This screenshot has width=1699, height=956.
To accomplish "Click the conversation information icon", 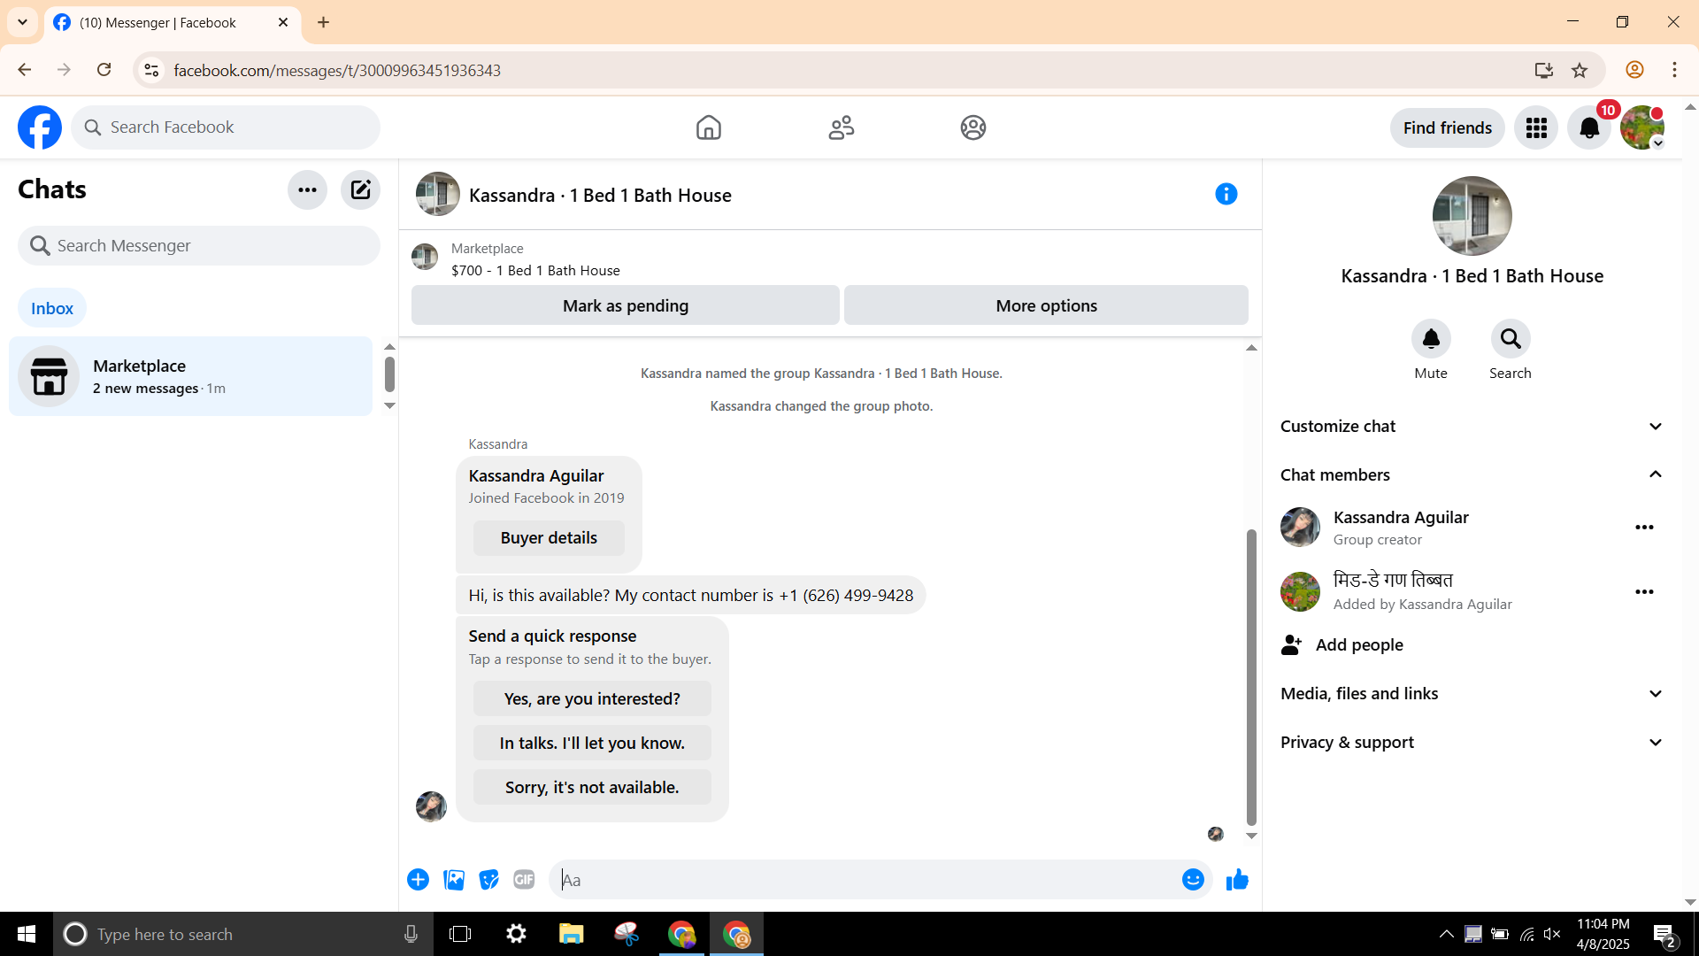I will (1226, 194).
